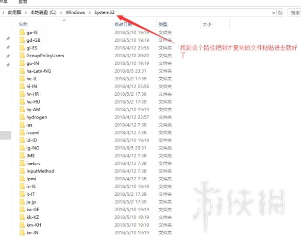The height and width of the screenshot is (239, 301).
Task: Expand the chevron after Windows in breadcrumb
Action: [90, 13]
